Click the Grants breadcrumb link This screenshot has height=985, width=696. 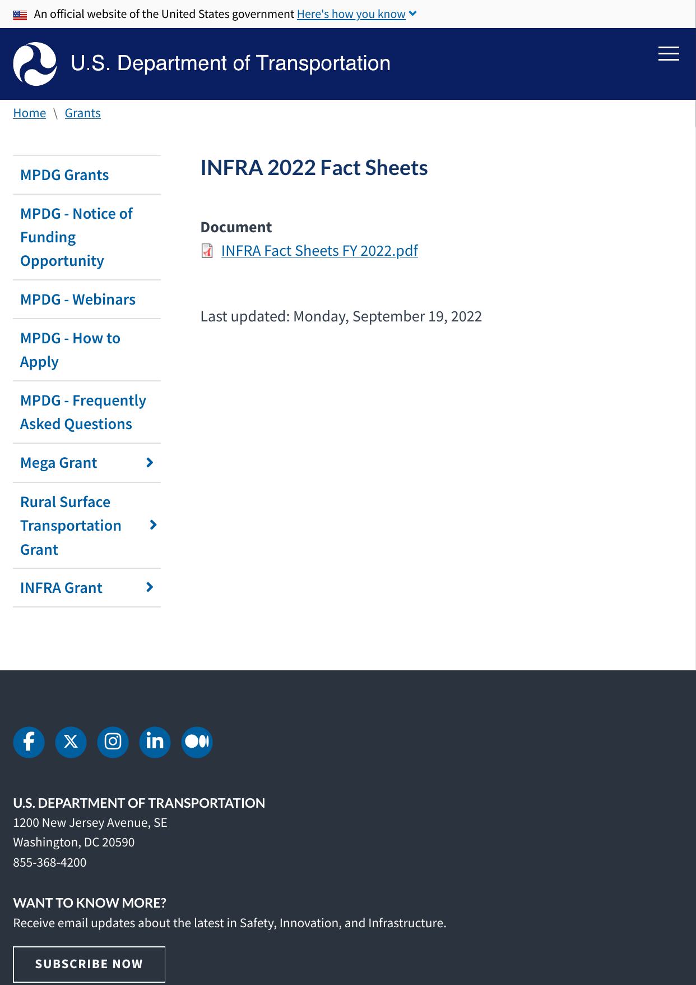(x=83, y=113)
